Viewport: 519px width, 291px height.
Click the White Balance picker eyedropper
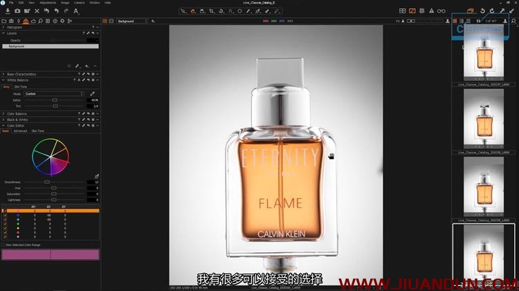pyautogui.click(x=92, y=94)
